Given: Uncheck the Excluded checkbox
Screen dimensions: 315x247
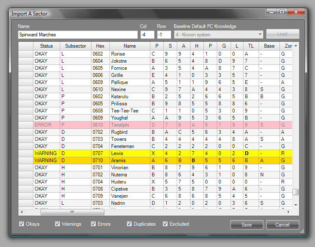Looking at the screenshot, I should click(x=165, y=224).
